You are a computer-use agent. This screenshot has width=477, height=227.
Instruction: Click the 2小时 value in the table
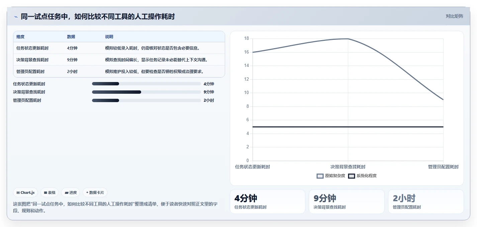click(x=72, y=72)
